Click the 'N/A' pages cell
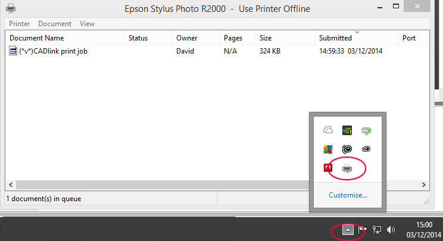This screenshot has width=443, height=241. point(230,51)
